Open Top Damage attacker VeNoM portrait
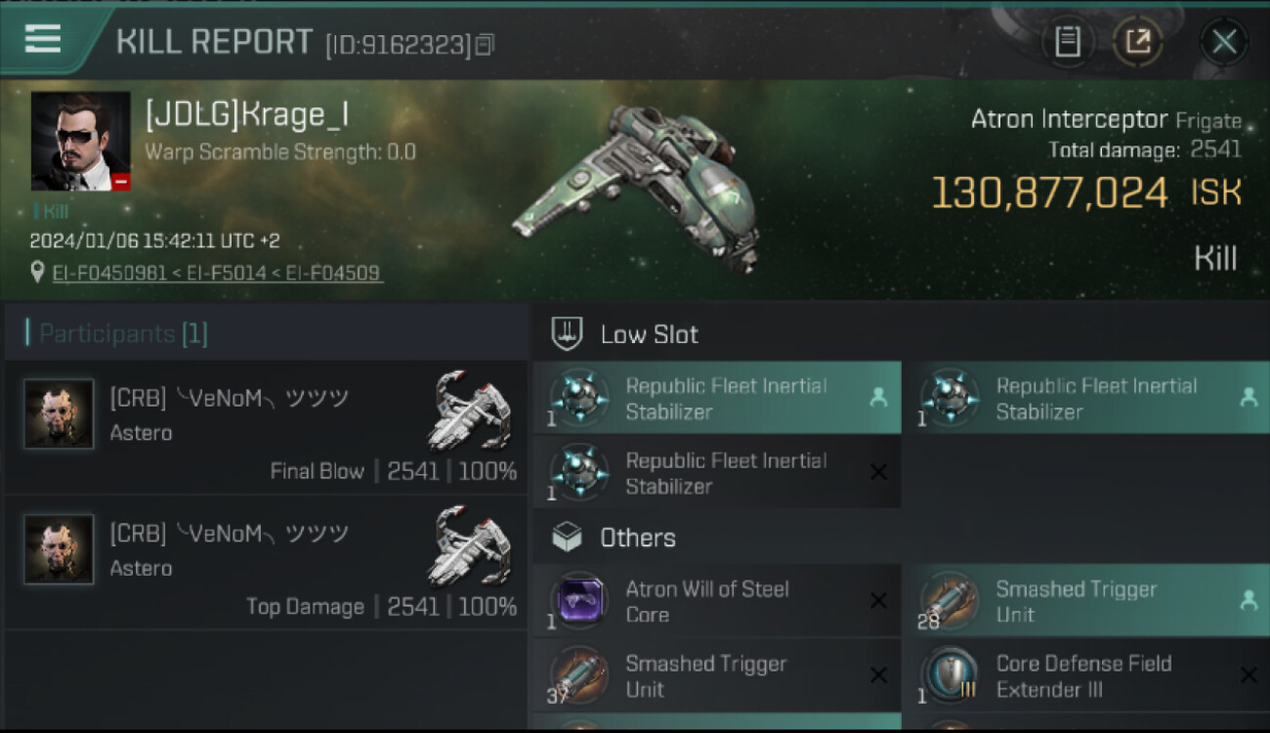This screenshot has width=1270, height=733. (59, 549)
